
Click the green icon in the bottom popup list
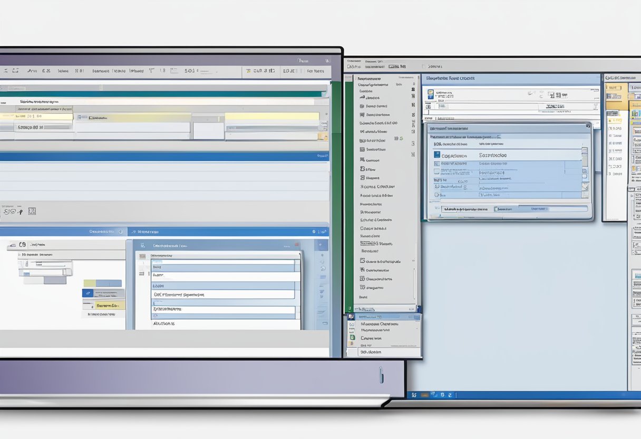pyautogui.click(x=352, y=338)
